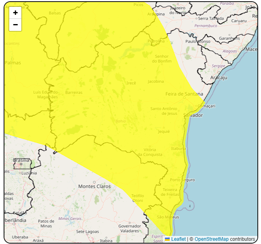
Task: Click the Barreiras label
Action: click(x=74, y=93)
